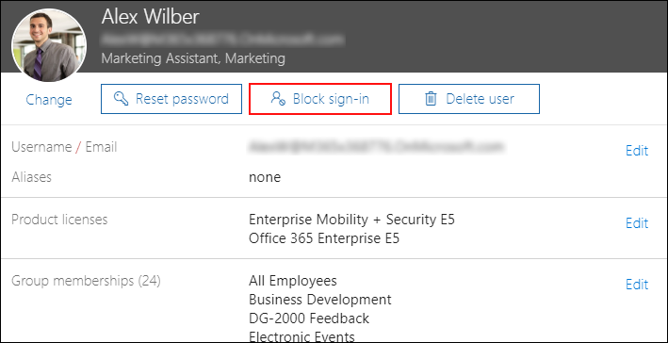Click the trash can icon for Delete user

(431, 99)
